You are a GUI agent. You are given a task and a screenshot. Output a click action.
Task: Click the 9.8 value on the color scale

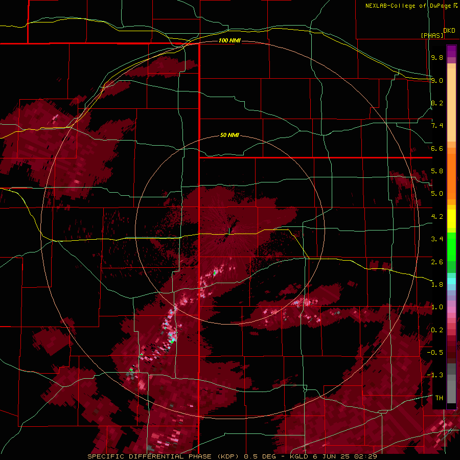437,57
